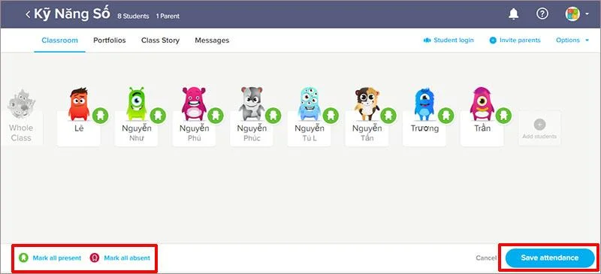Open the notifications bell
Image resolution: width=601 pixels, height=274 pixels.
[513, 14]
